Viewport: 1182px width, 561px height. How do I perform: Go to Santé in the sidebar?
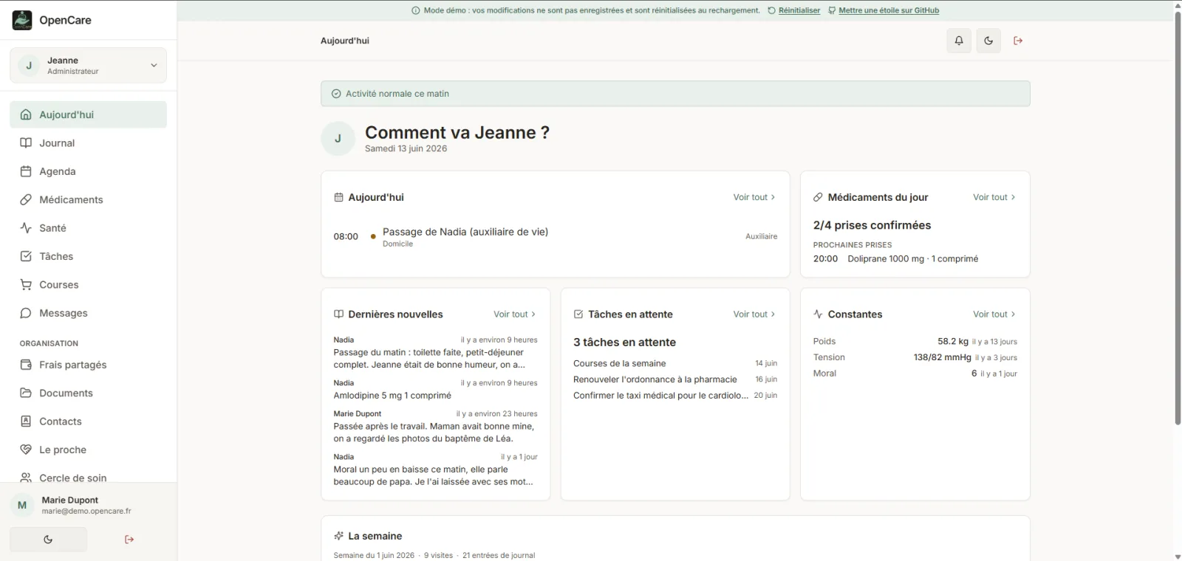88,228
